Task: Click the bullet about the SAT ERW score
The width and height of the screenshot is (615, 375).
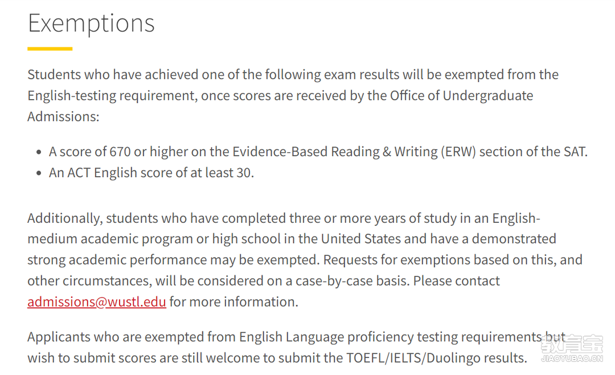Action: [x=318, y=152]
